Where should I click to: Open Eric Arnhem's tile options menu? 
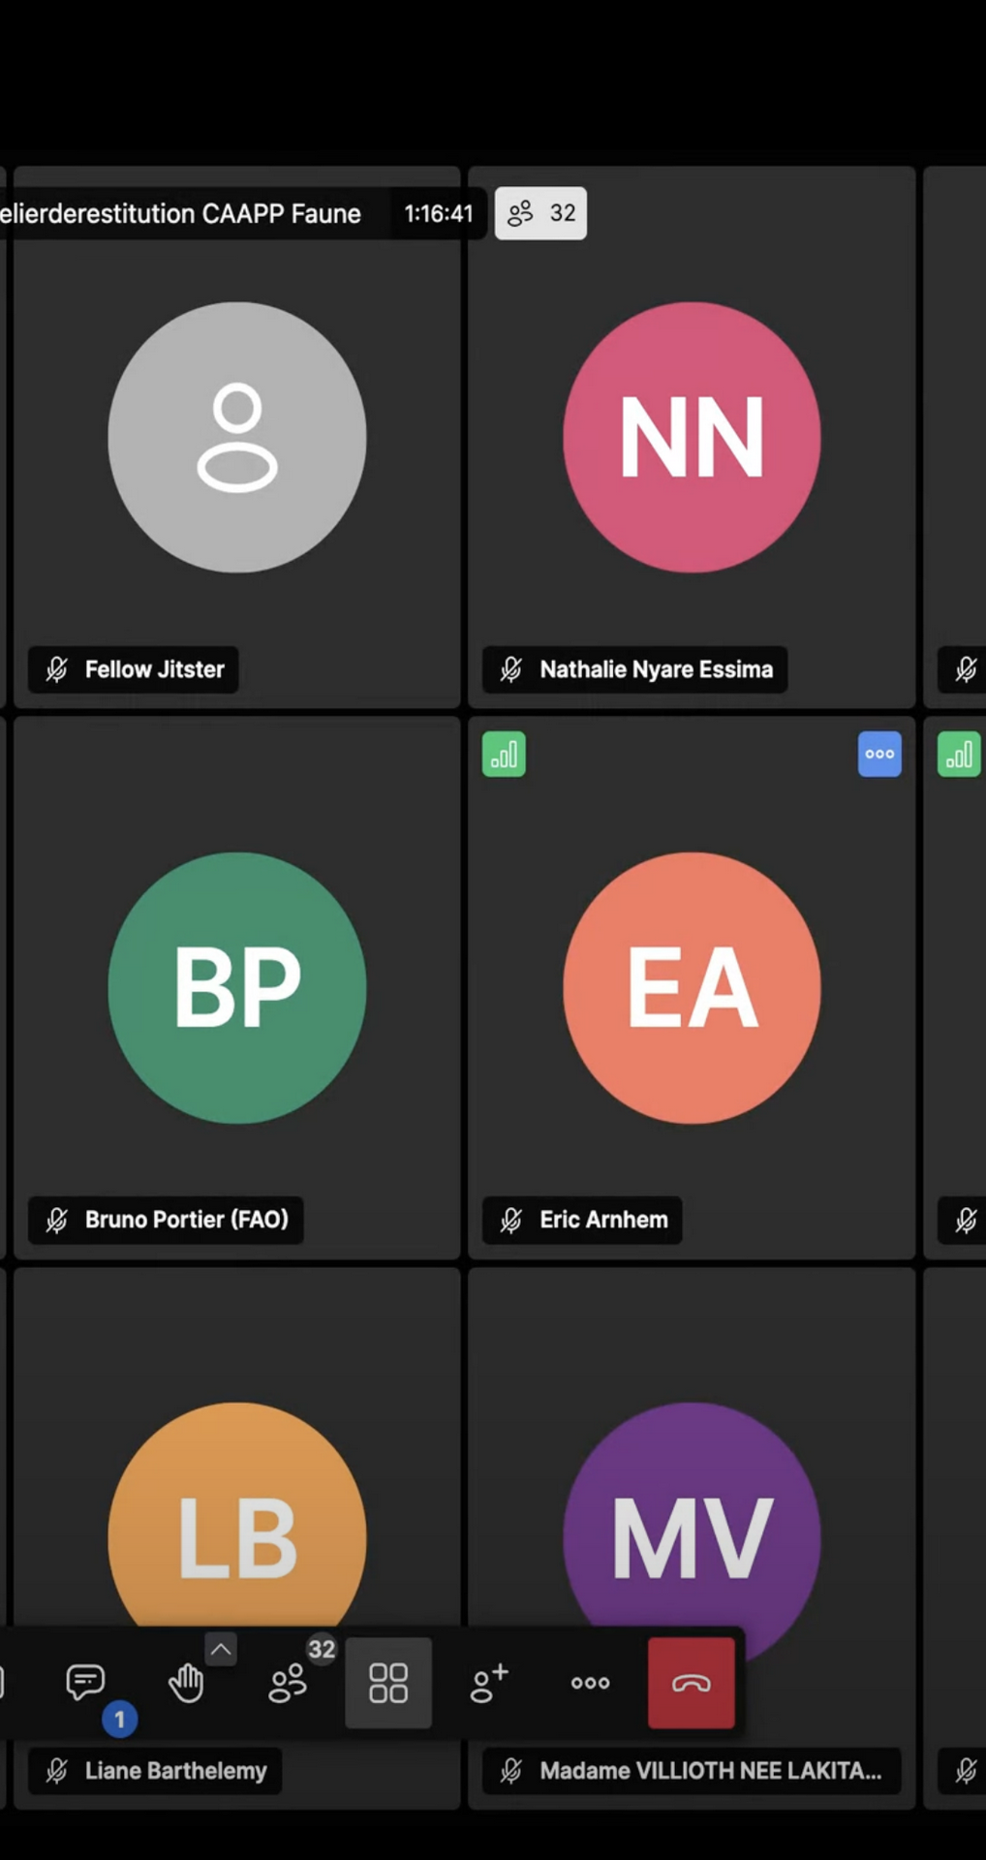879,754
